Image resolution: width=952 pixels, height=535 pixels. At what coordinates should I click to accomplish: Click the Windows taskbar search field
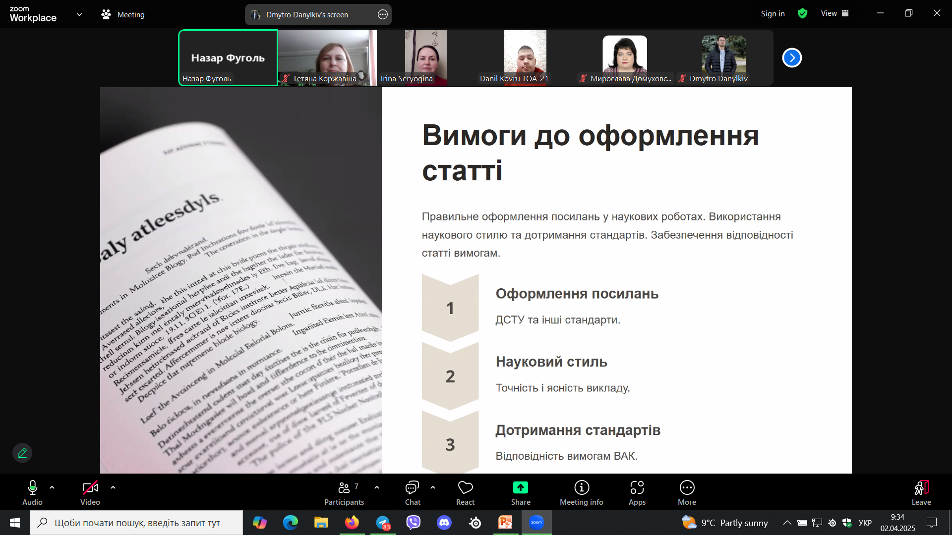tap(137, 523)
